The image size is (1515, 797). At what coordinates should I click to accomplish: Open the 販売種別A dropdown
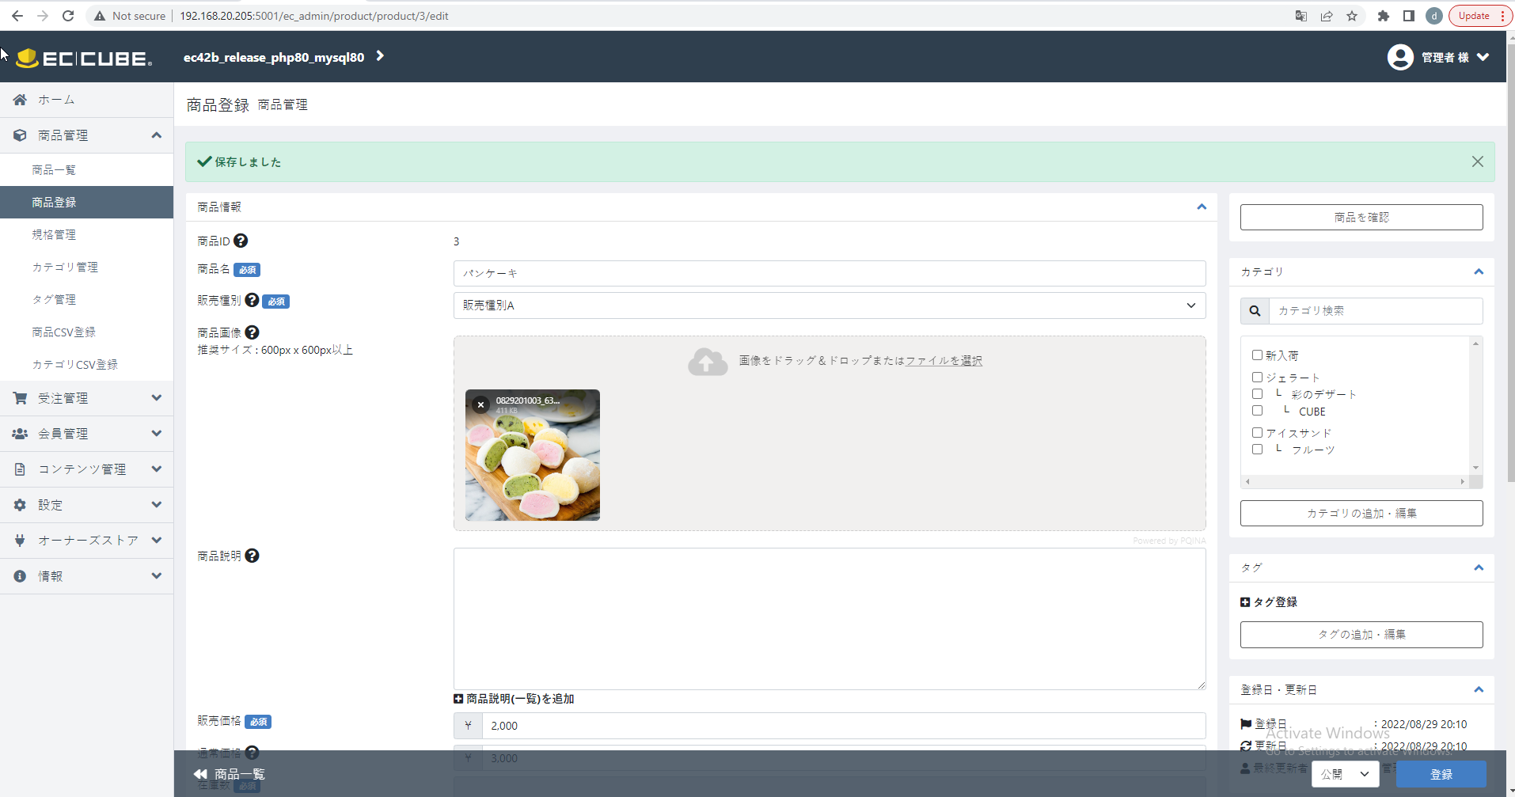pos(828,305)
